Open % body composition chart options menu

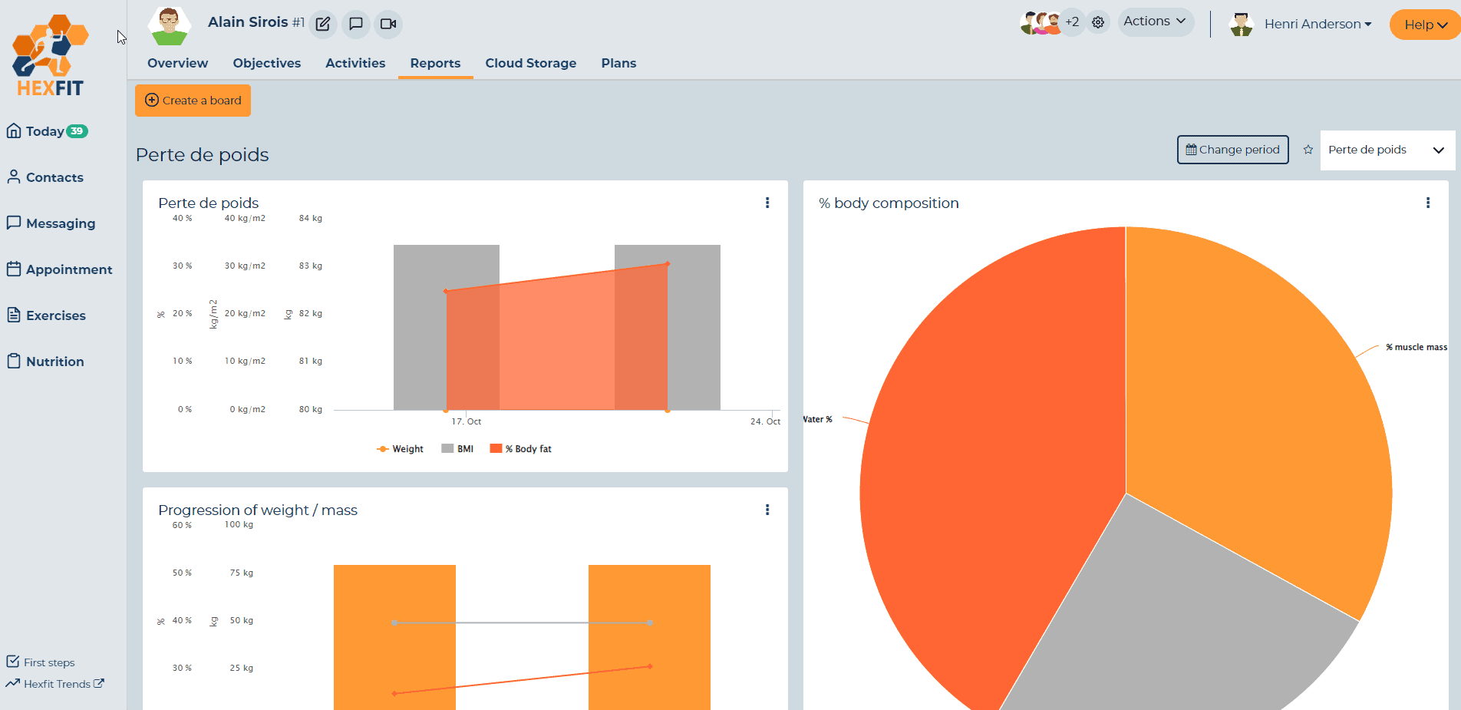1428,203
